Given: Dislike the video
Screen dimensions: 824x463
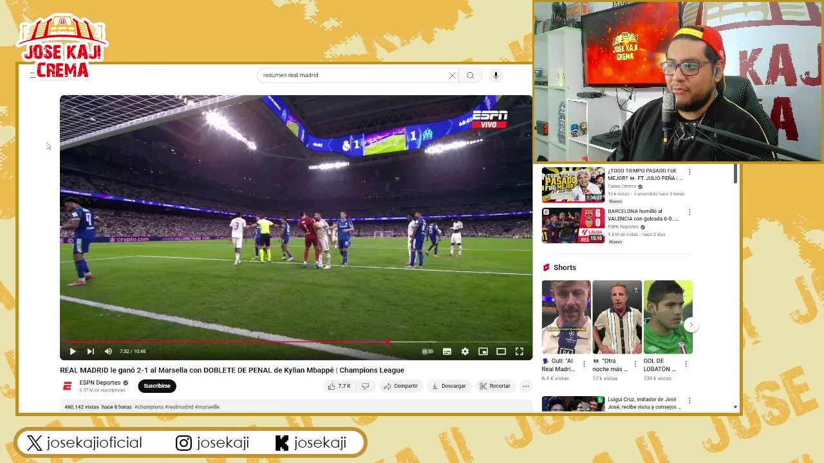Looking at the screenshot, I should [x=365, y=386].
